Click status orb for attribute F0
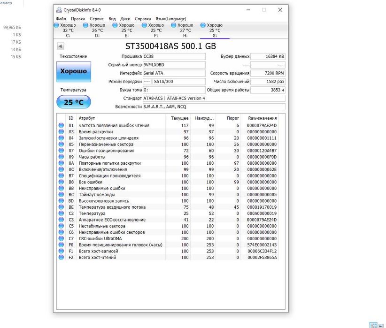 (x=62, y=245)
